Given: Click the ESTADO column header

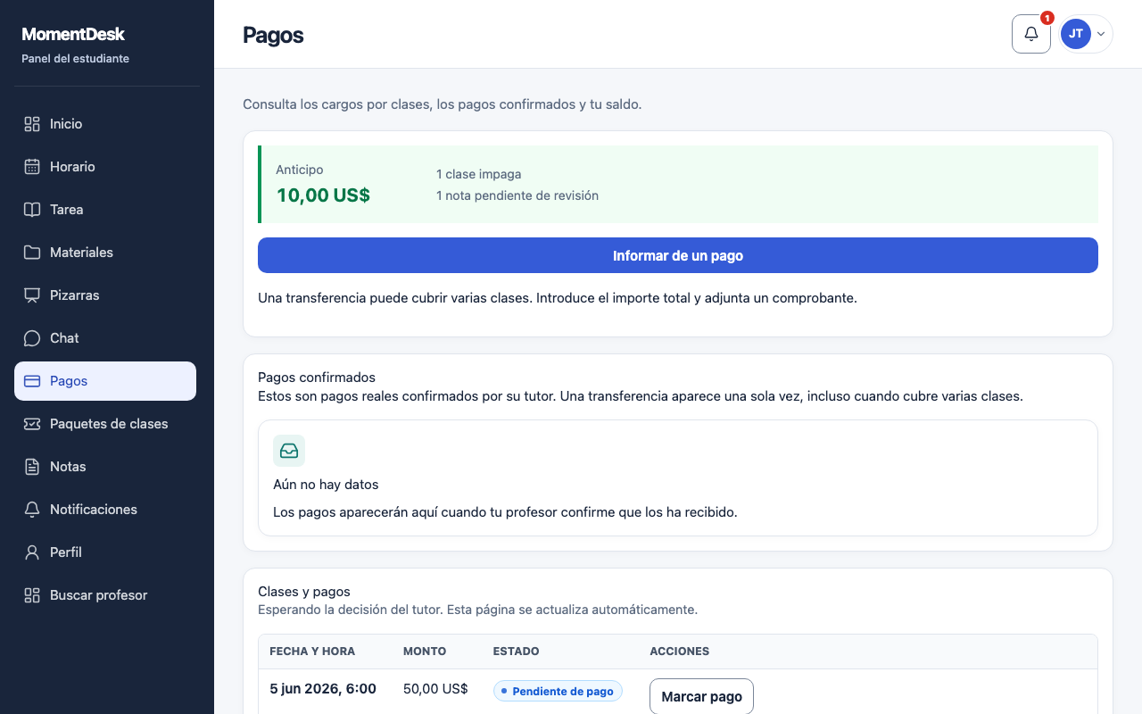Looking at the screenshot, I should tap(516, 652).
